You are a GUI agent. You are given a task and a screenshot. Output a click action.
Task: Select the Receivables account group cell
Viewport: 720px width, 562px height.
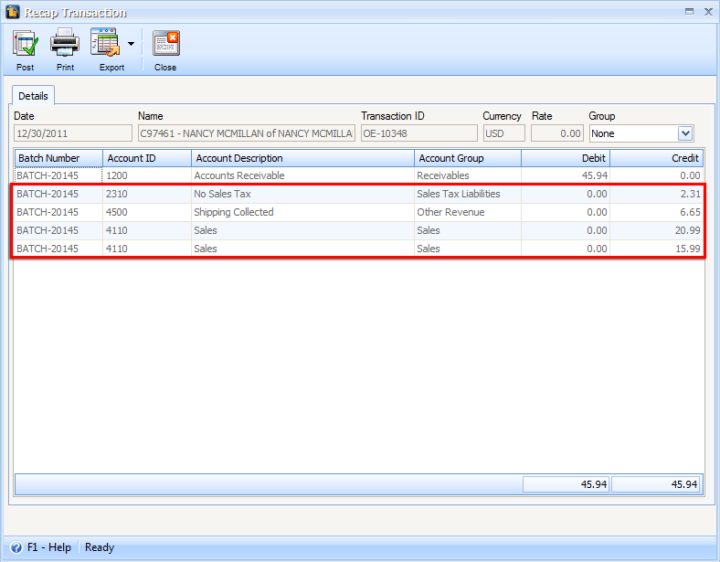(468, 175)
